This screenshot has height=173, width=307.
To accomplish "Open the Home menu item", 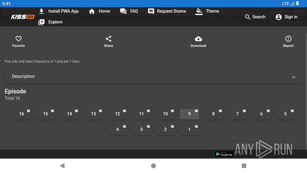I will click(100, 11).
